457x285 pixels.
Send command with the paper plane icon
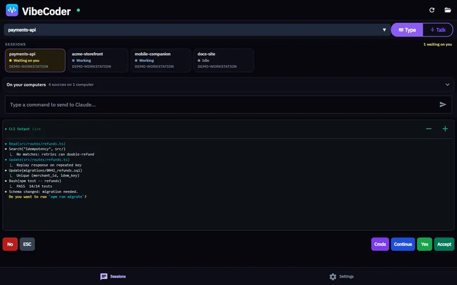(443, 104)
